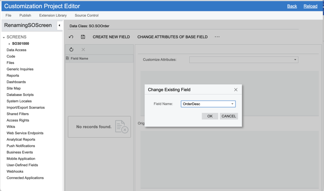Collapse the left navigation panel arrow
324x191 pixels.
(59, 26)
